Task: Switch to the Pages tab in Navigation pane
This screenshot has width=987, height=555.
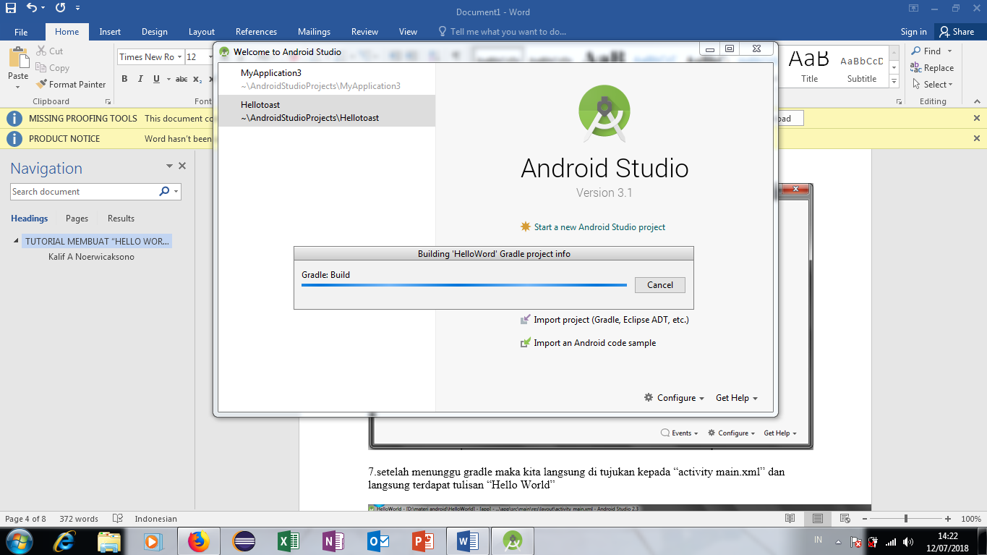Action: (x=76, y=218)
